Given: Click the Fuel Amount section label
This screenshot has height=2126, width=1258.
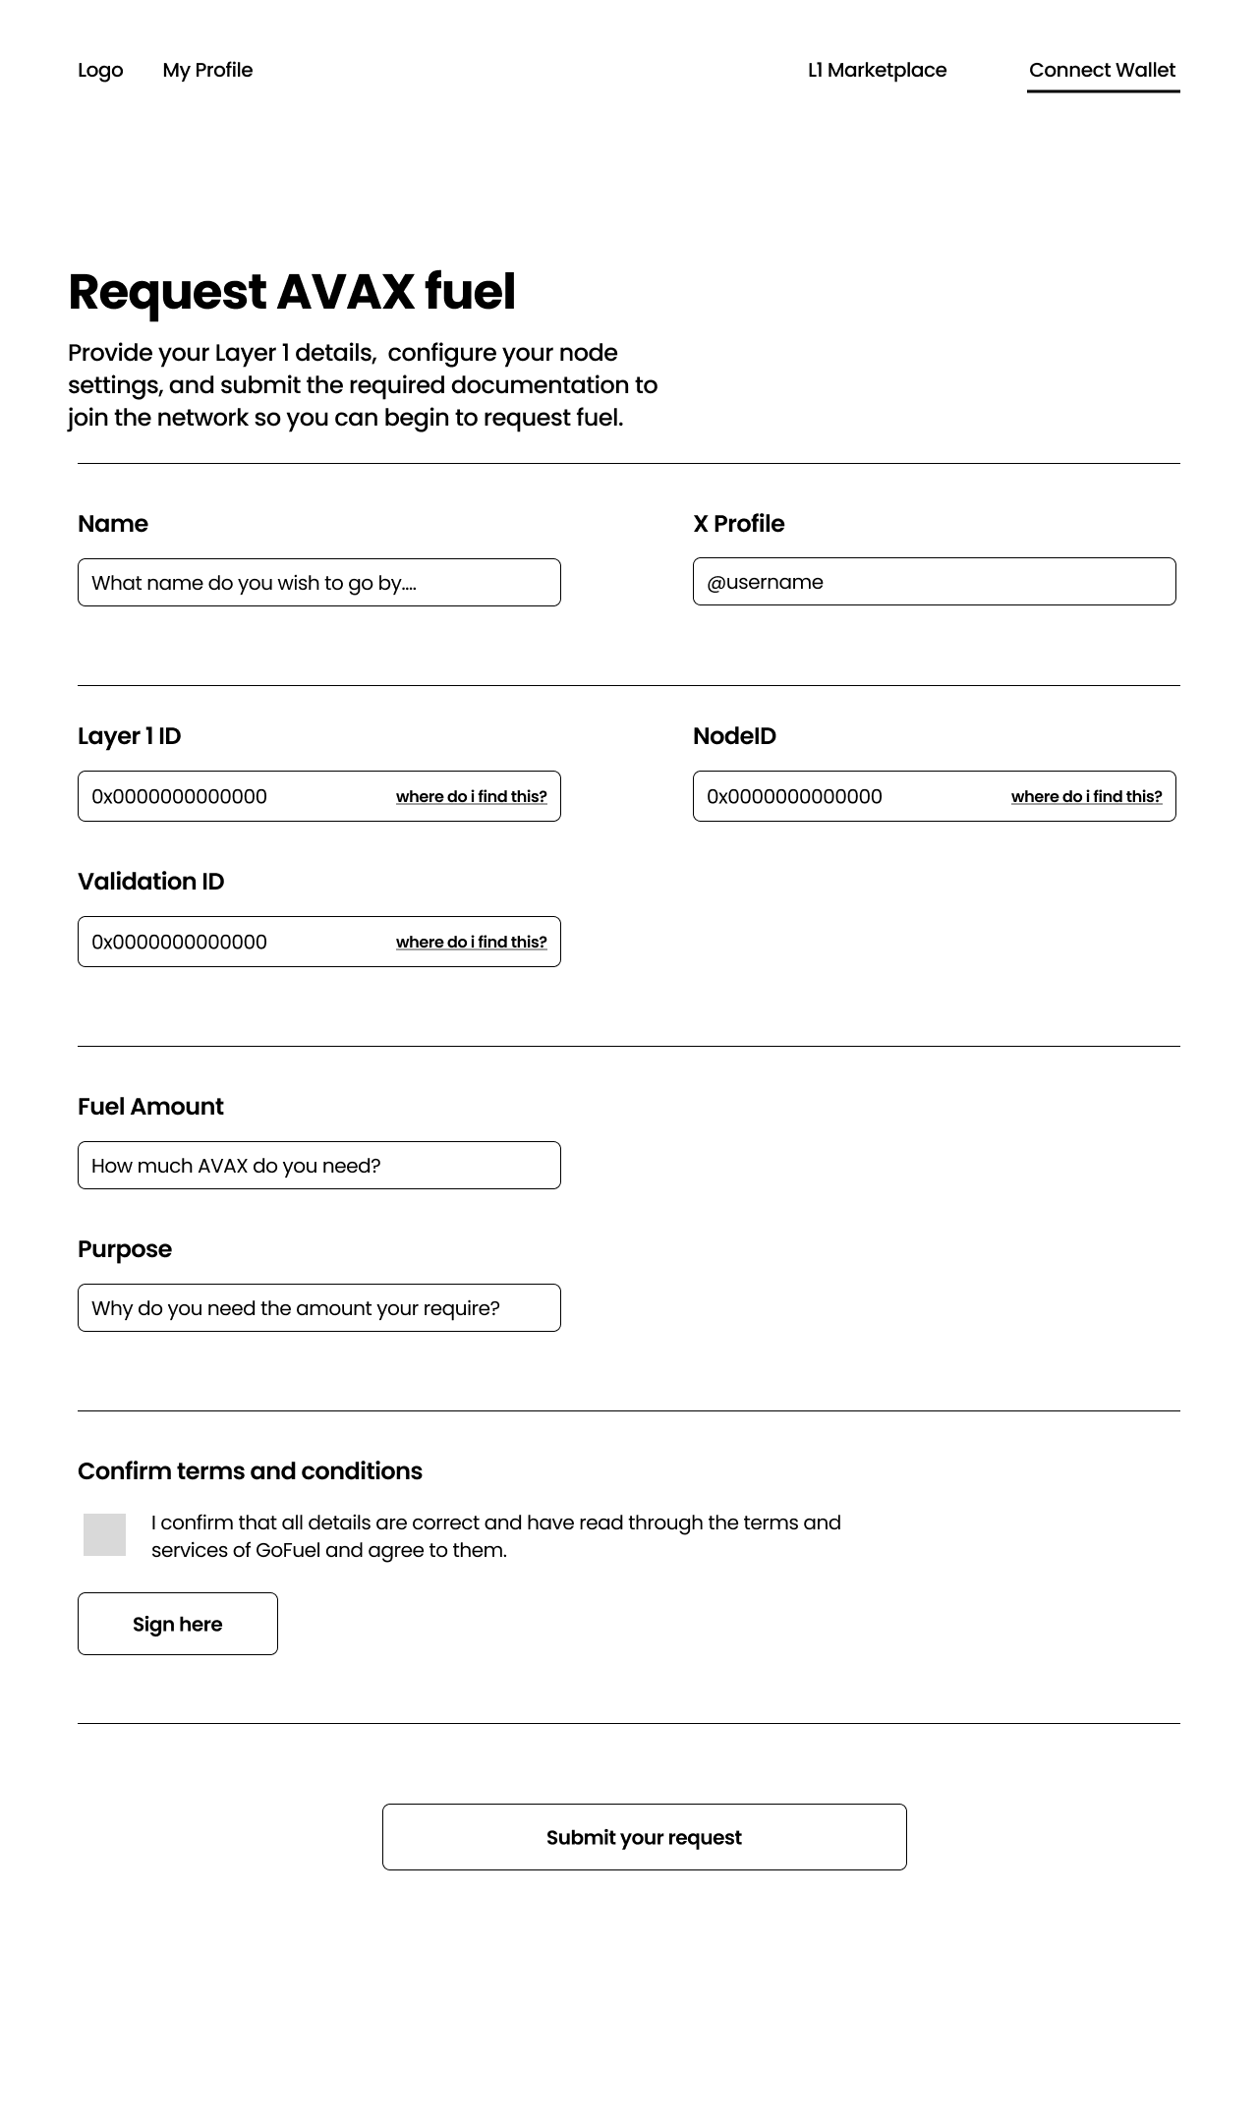Looking at the screenshot, I should pos(149,1106).
